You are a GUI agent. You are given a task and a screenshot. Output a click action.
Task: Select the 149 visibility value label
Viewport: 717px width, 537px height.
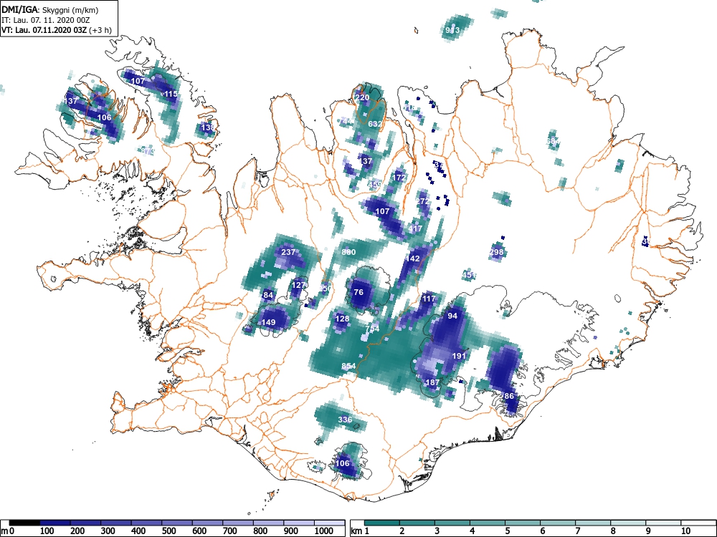pos(268,322)
